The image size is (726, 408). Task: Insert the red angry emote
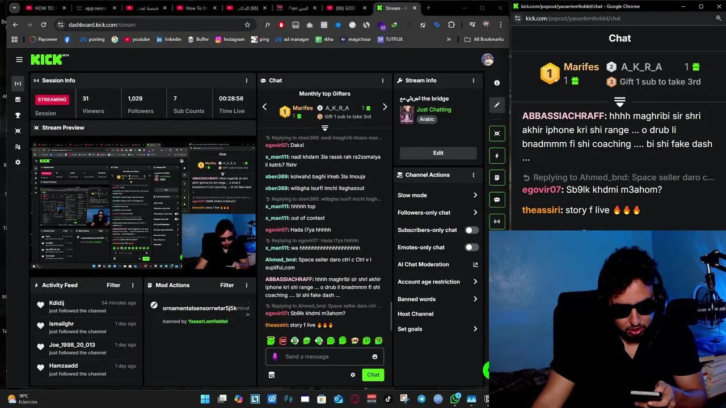click(282, 341)
